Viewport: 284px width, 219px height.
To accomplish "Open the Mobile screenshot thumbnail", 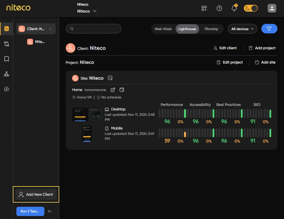I will [87, 134].
